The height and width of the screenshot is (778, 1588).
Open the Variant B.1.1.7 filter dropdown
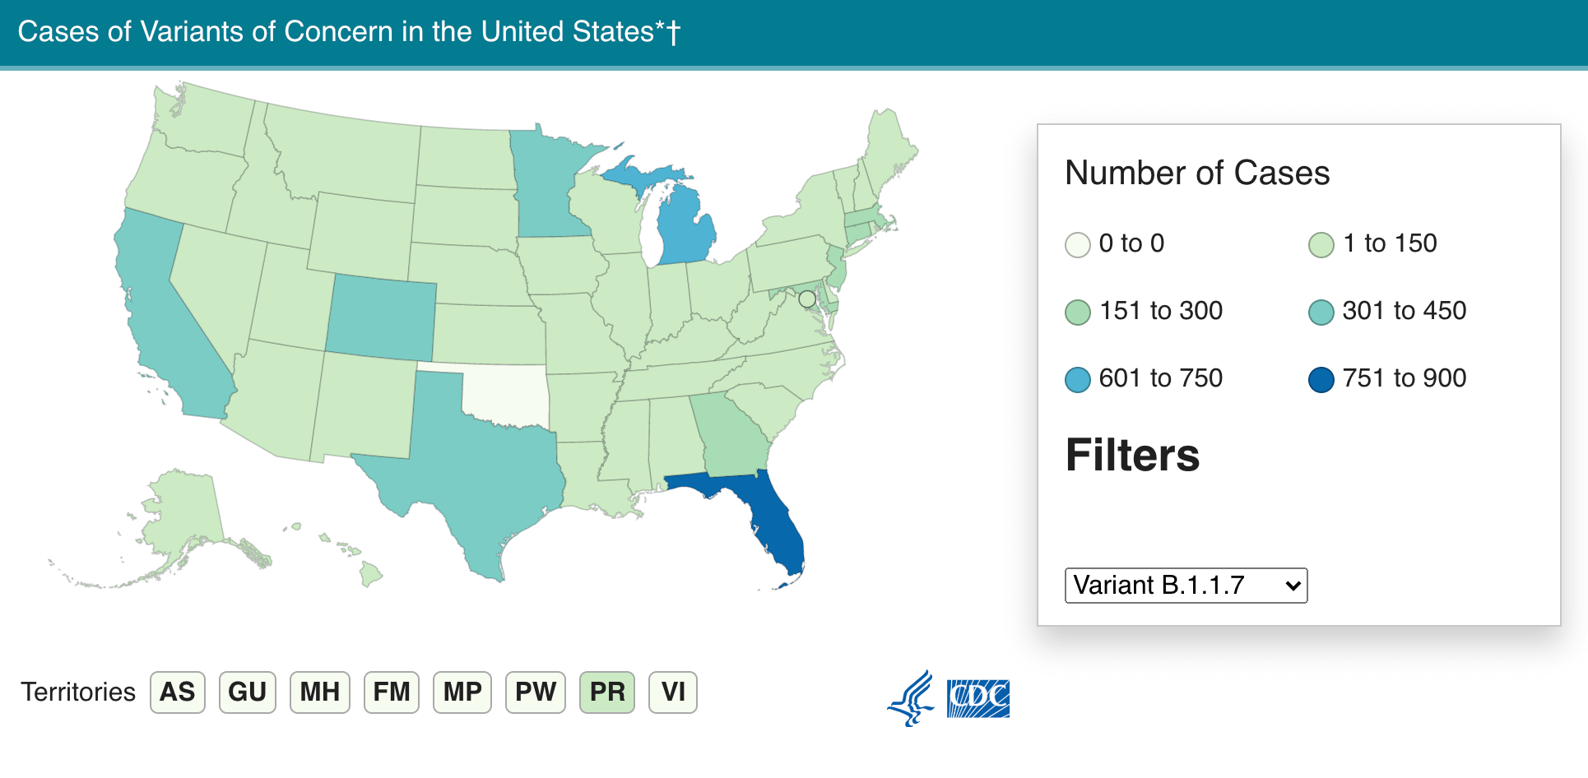[1186, 586]
